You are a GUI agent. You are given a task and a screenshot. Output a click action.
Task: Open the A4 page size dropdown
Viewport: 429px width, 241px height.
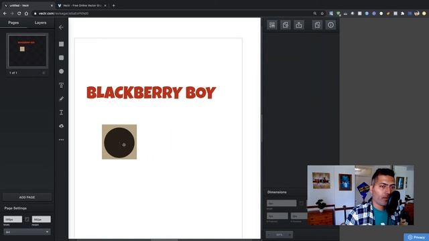[27, 232]
